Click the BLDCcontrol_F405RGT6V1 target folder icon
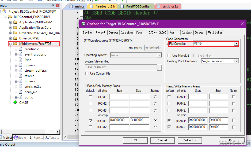The width and height of the screenshot is (251, 147). pos(10,17)
